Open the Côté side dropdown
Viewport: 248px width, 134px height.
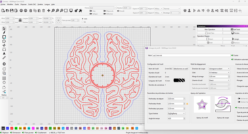pos(219,72)
